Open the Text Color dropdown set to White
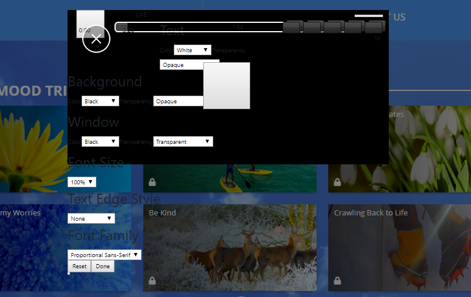 (192, 50)
